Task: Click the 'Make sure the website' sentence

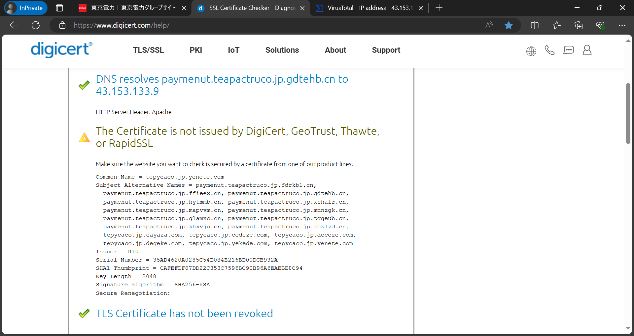Action: (224, 164)
